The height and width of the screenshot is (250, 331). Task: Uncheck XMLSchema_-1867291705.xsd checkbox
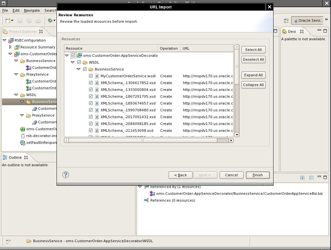point(91,96)
